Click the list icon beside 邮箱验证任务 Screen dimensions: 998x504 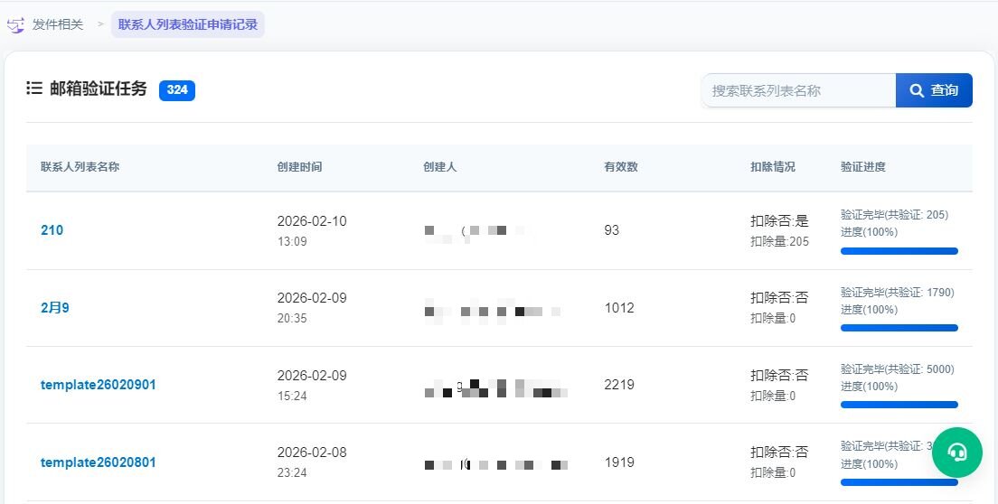pos(34,89)
